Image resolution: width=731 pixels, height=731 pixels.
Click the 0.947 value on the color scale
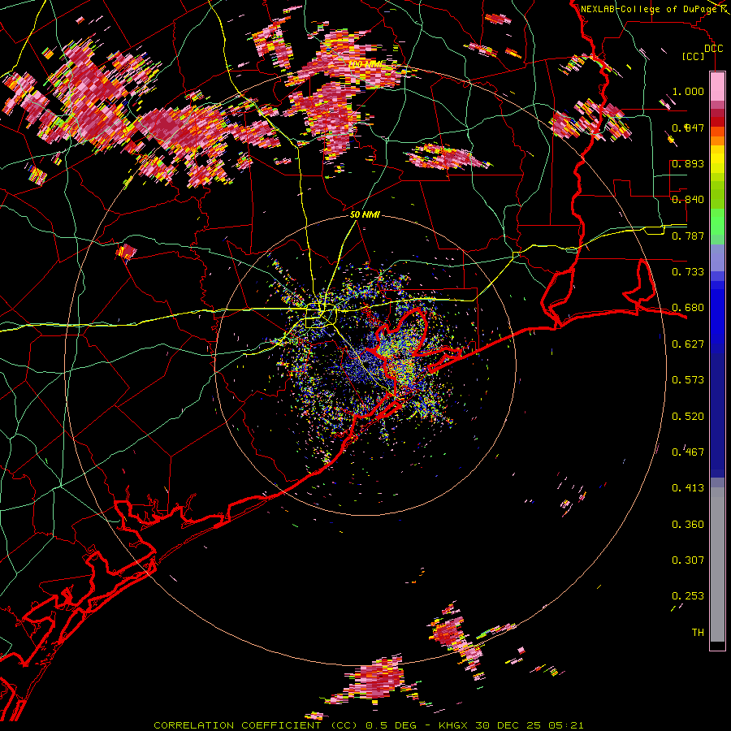[688, 128]
